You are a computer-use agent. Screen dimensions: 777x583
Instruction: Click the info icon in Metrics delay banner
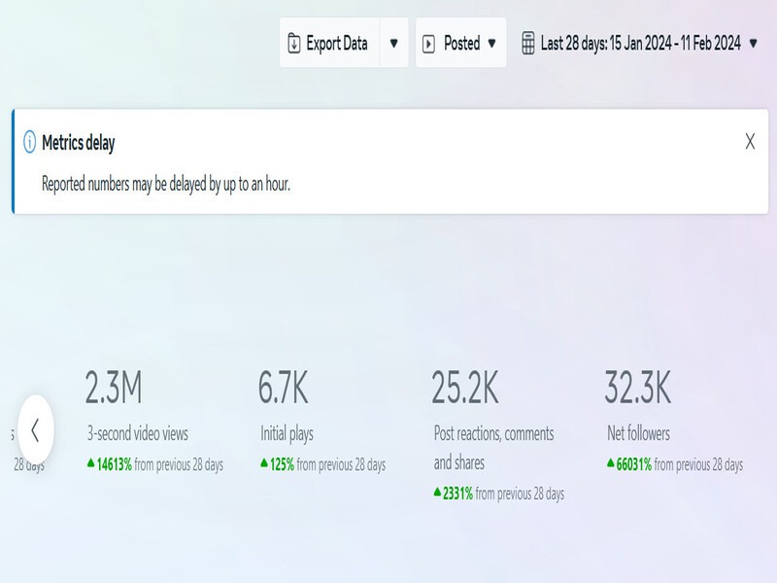point(29,143)
